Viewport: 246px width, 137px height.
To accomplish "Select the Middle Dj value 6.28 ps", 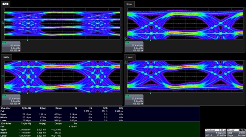I will point(58,117).
